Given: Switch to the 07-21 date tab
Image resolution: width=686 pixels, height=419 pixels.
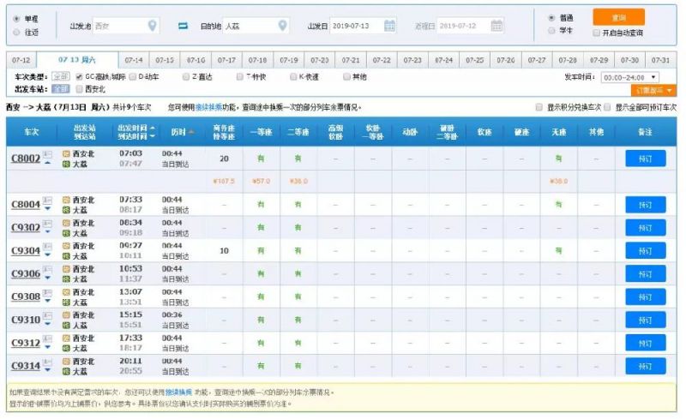Looking at the screenshot, I should pos(351,60).
